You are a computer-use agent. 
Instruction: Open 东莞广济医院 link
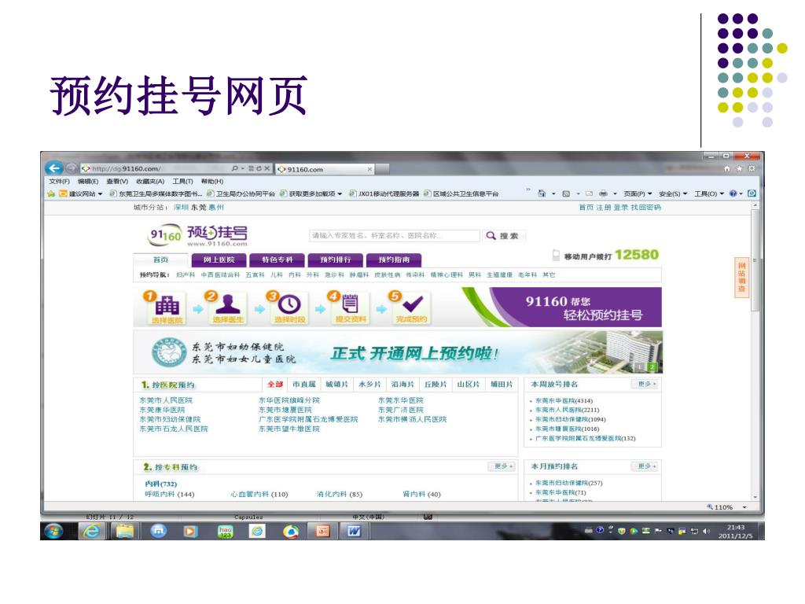400,410
